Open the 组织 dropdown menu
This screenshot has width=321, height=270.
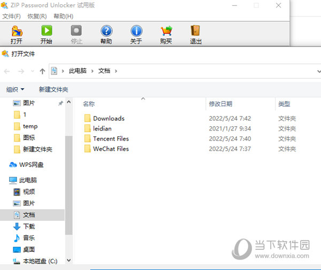coord(15,89)
